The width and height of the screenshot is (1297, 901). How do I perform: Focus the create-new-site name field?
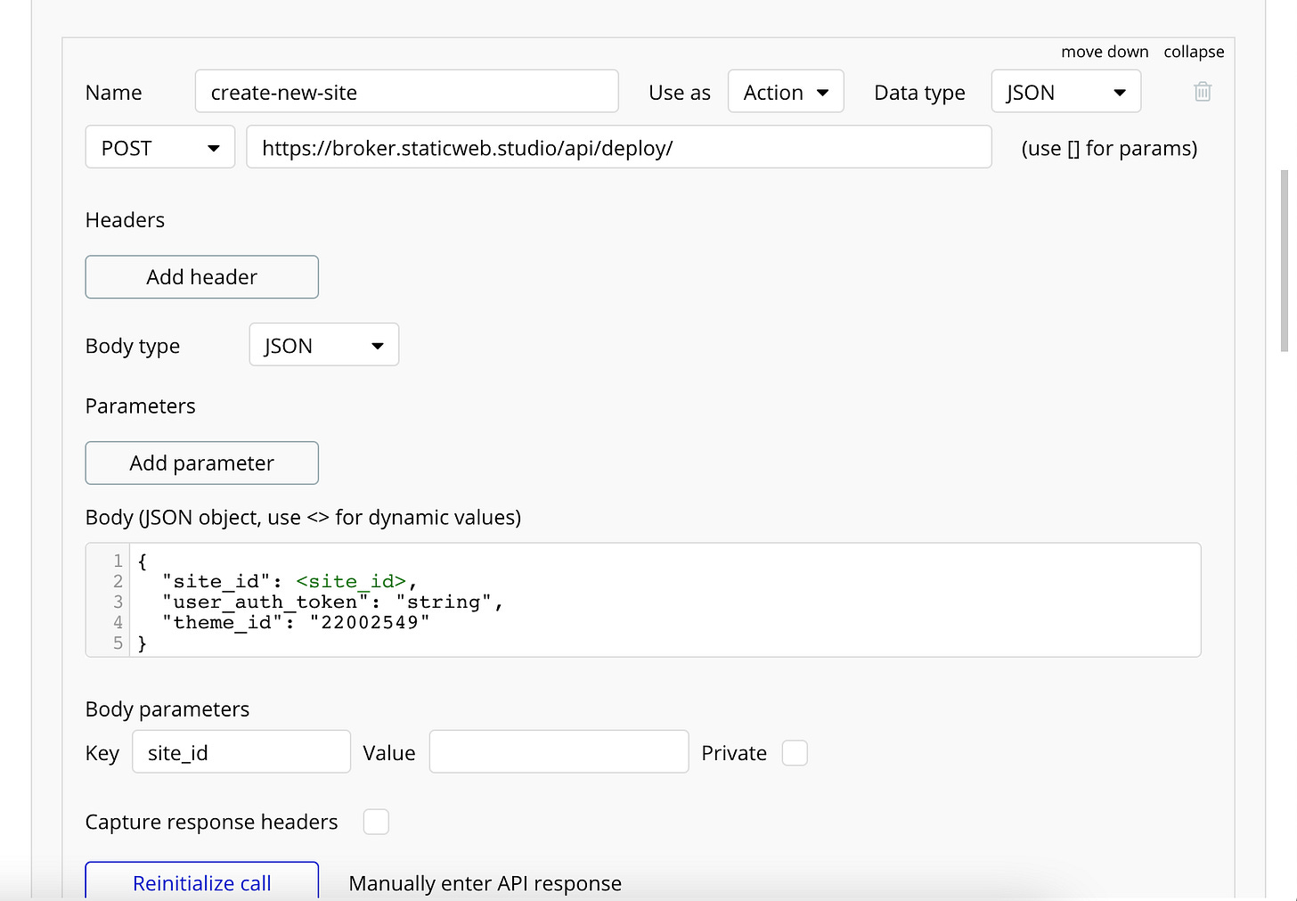pyautogui.click(x=407, y=92)
